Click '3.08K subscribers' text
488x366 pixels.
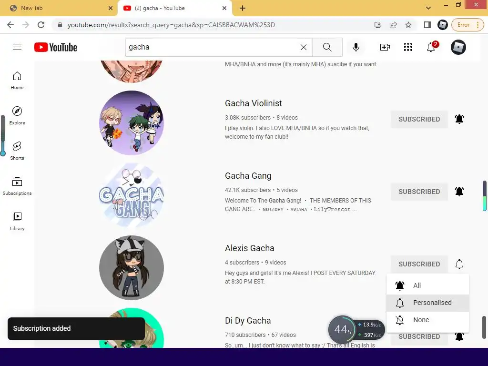(248, 118)
